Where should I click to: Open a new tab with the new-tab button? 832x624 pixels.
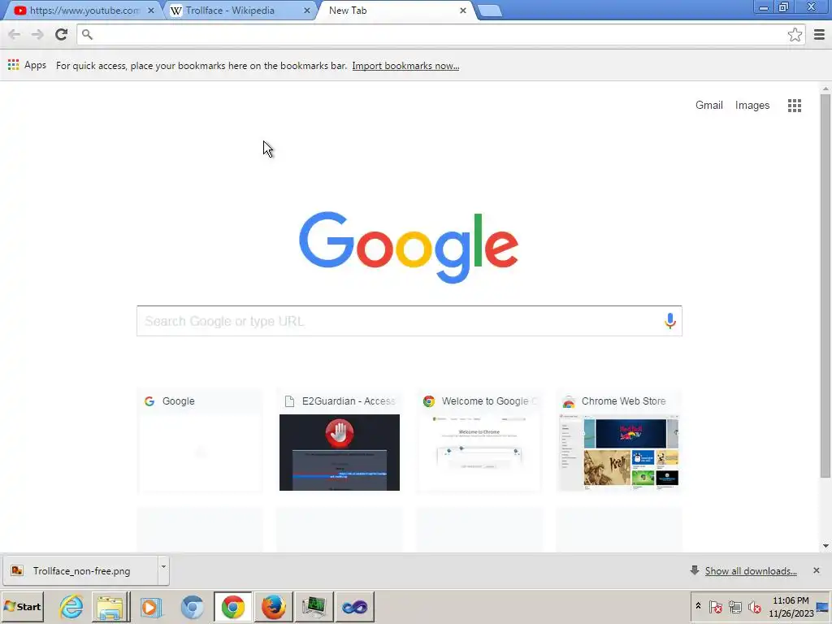tap(489, 11)
